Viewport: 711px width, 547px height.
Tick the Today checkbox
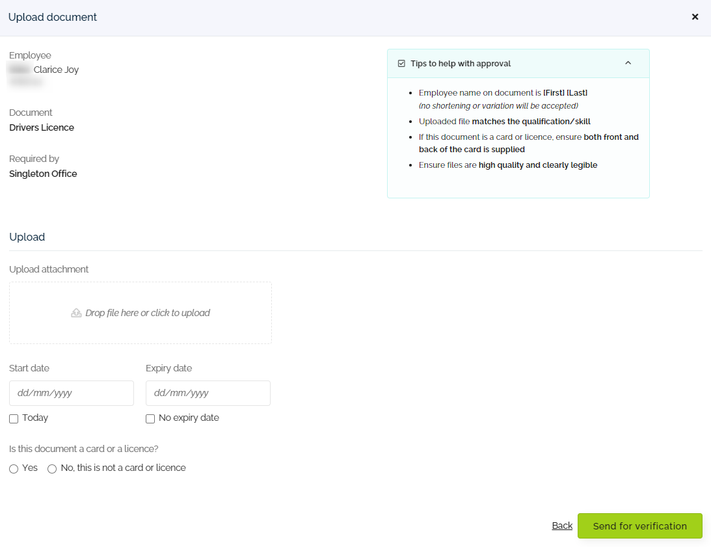click(14, 419)
